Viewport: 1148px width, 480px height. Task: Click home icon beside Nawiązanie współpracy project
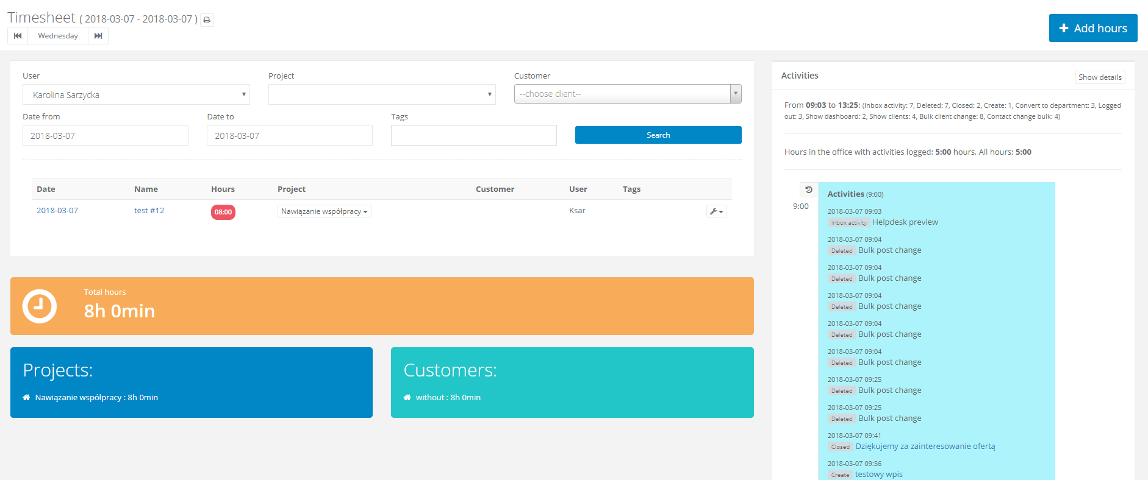click(x=26, y=398)
